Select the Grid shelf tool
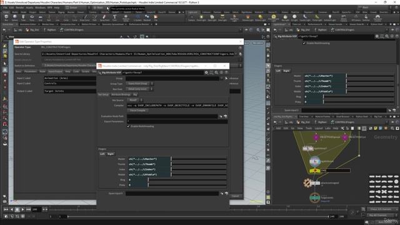This screenshot has height=225, width=400. tap(40, 17)
